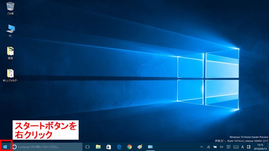Open the Action Center notifications icon
Image resolution: width=269 pixels, height=151 pixels.
[x=228, y=147]
